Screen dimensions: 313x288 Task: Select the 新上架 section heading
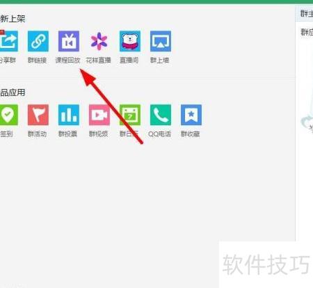[13, 19]
